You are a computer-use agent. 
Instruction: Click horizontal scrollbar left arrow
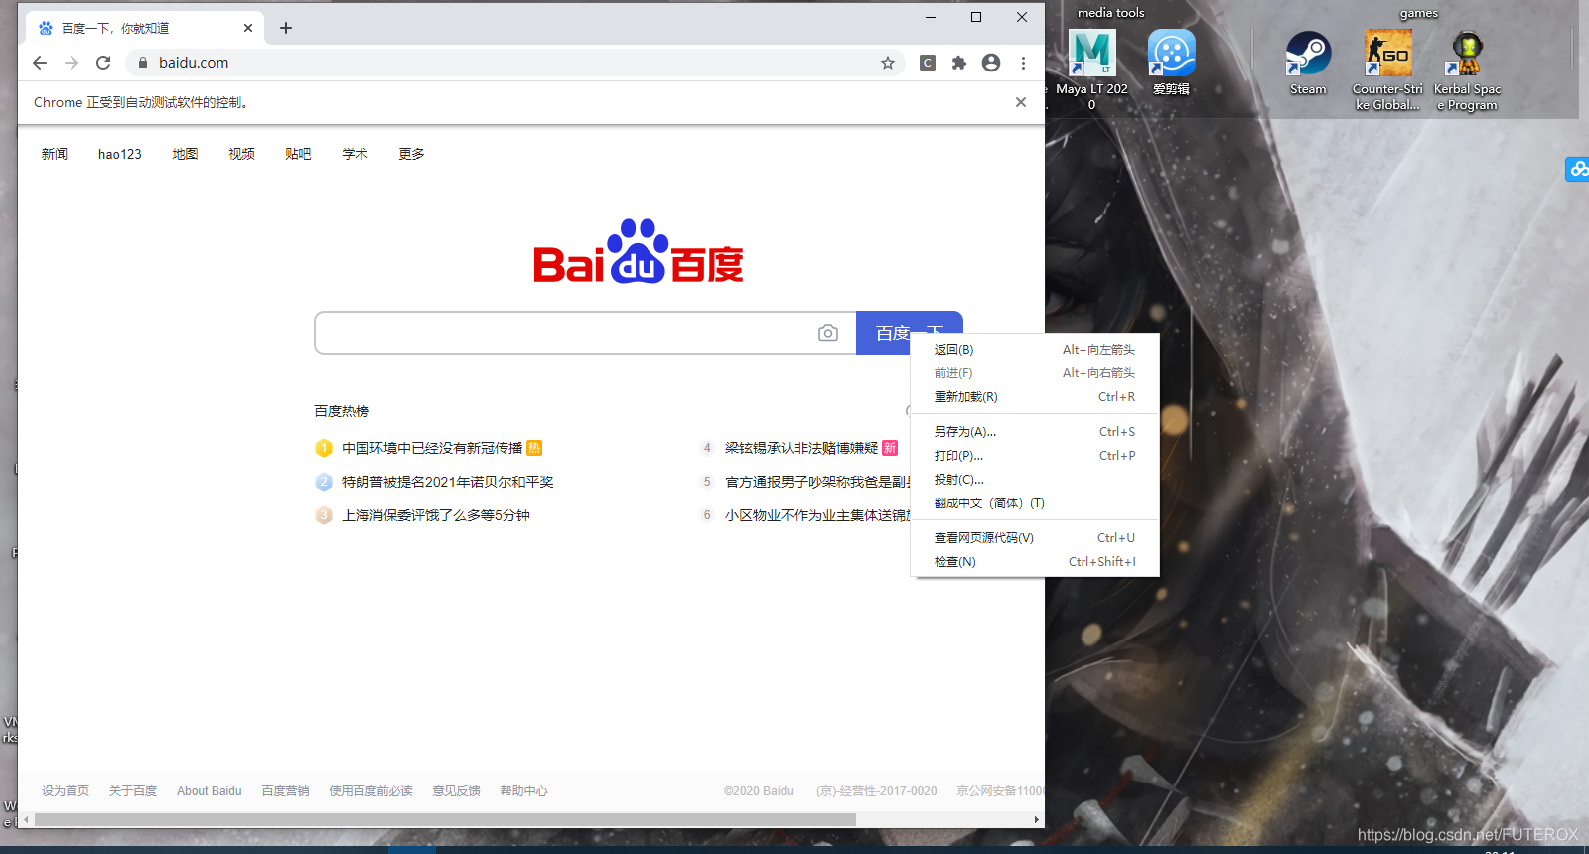(26, 820)
